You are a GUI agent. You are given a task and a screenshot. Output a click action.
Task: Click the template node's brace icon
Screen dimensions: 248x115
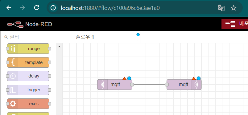coord(13,62)
